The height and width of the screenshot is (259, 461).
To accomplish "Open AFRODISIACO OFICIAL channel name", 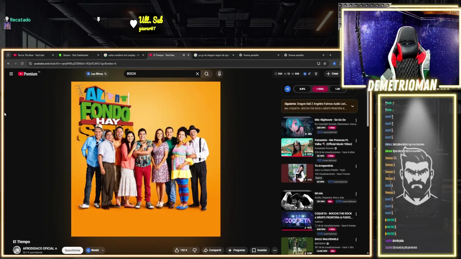I will [38, 249].
